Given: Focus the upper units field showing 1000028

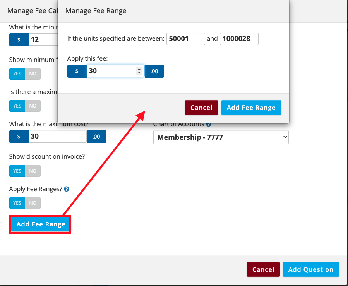Looking at the screenshot, I should click(x=239, y=39).
